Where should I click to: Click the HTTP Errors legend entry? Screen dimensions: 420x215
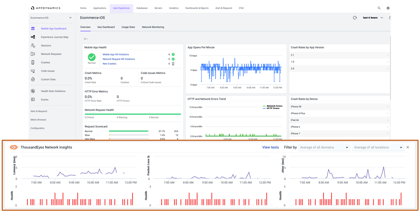[x=271, y=108]
